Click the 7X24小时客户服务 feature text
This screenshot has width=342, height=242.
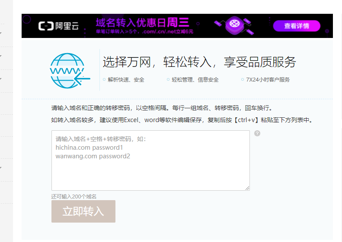pyautogui.click(x=268, y=80)
